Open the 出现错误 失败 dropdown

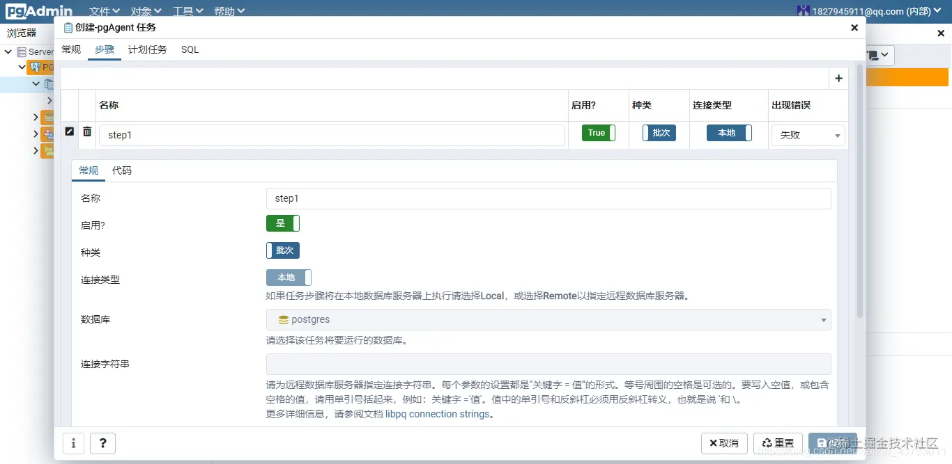(808, 135)
